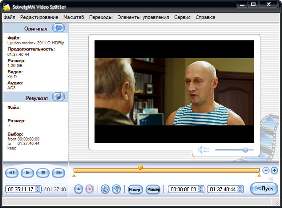This screenshot has height=208, width=282.
Task: Adjust the end time 01:37:40:44 stepper arrows
Action: pyautogui.click(x=240, y=189)
